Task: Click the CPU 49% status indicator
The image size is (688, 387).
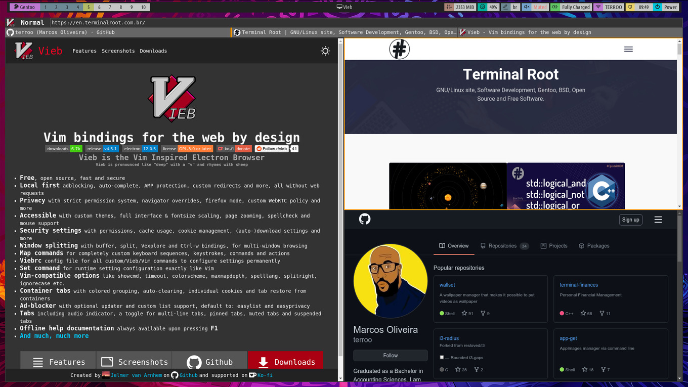Action: (489, 7)
